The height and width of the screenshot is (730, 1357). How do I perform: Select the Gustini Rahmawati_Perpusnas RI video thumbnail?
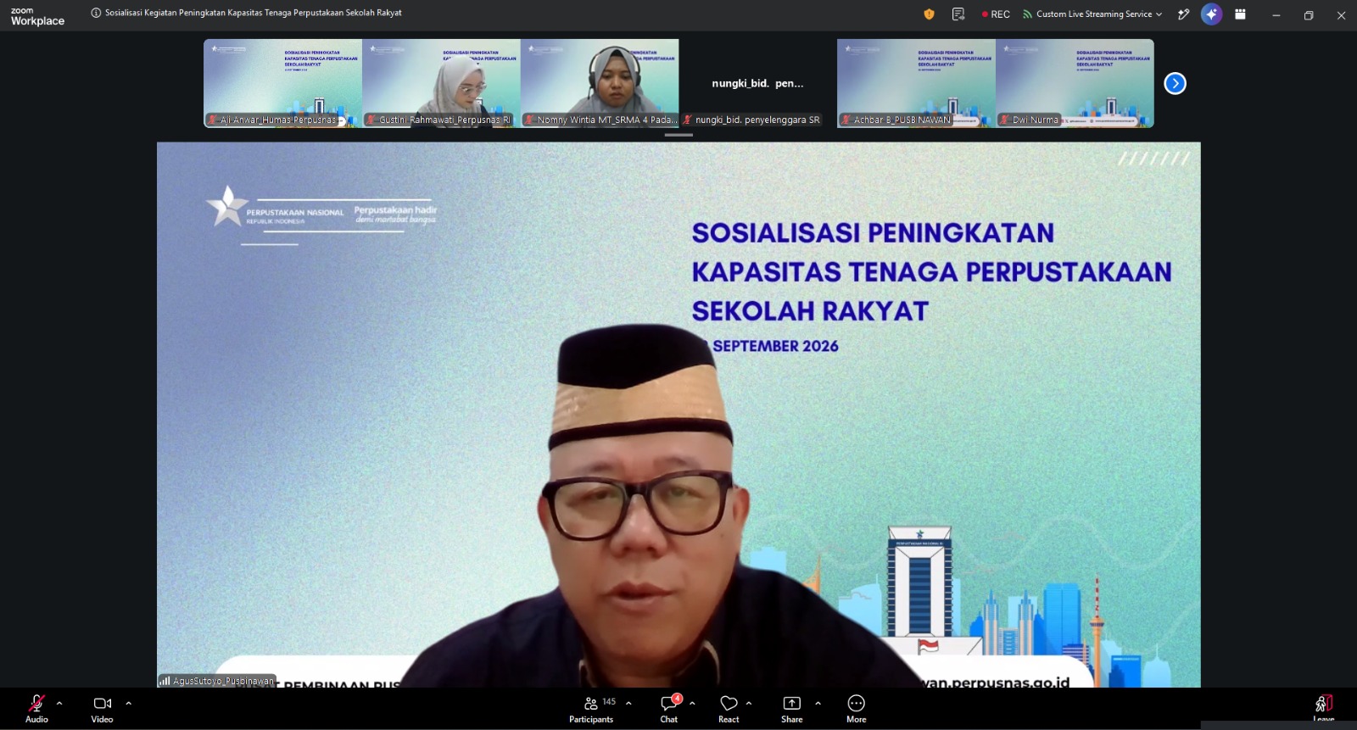click(441, 83)
